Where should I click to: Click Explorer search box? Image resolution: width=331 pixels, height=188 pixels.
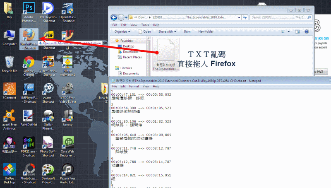(x=281, y=17)
